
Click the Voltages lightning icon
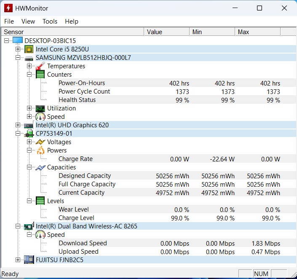(40, 142)
